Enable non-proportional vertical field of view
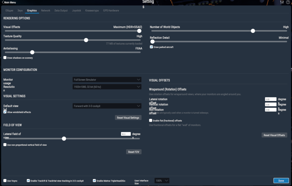This screenshot has height=186, width=292. [5, 145]
